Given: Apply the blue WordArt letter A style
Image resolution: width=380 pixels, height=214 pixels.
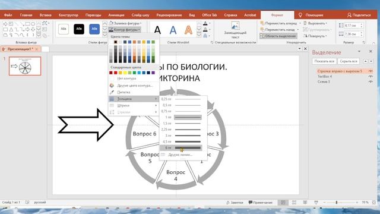Looking at the screenshot, I should click(x=173, y=30).
